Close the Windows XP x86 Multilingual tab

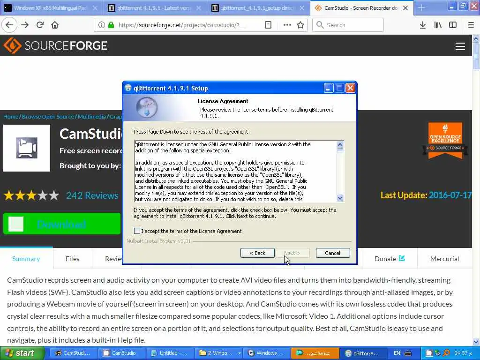pos(95,8)
